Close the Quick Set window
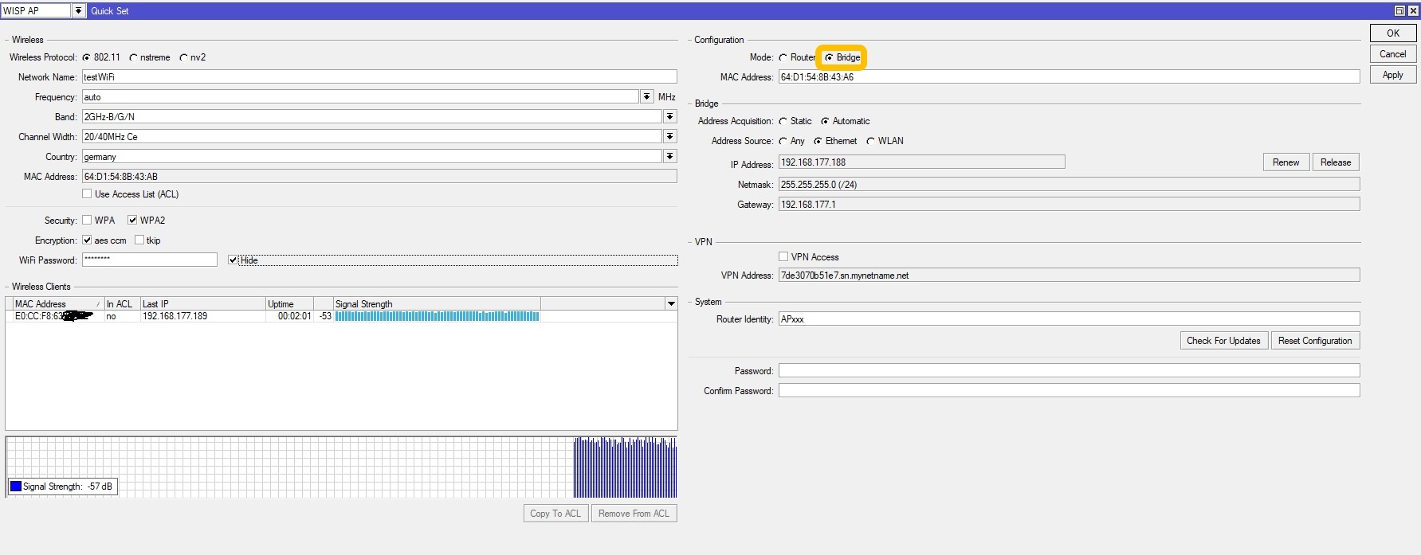1421x555 pixels. (x=1413, y=10)
